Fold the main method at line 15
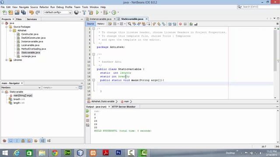This screenshot has height=157, width=280. click(x=94, y=80)
